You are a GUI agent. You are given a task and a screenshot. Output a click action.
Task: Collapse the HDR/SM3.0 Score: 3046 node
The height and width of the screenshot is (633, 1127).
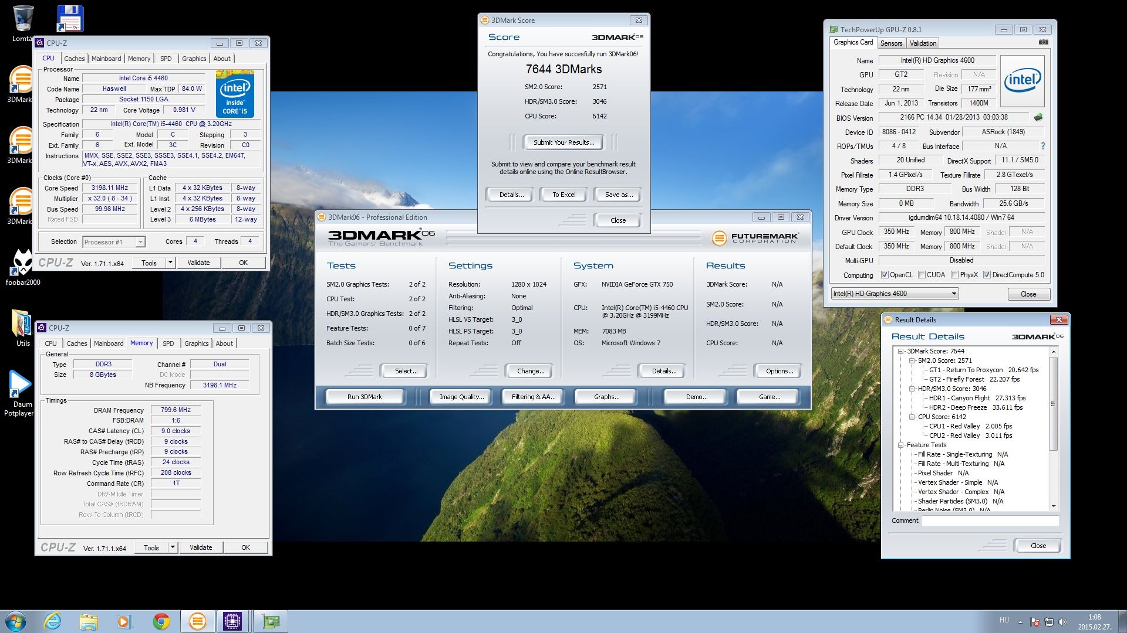tap(912, 389)
